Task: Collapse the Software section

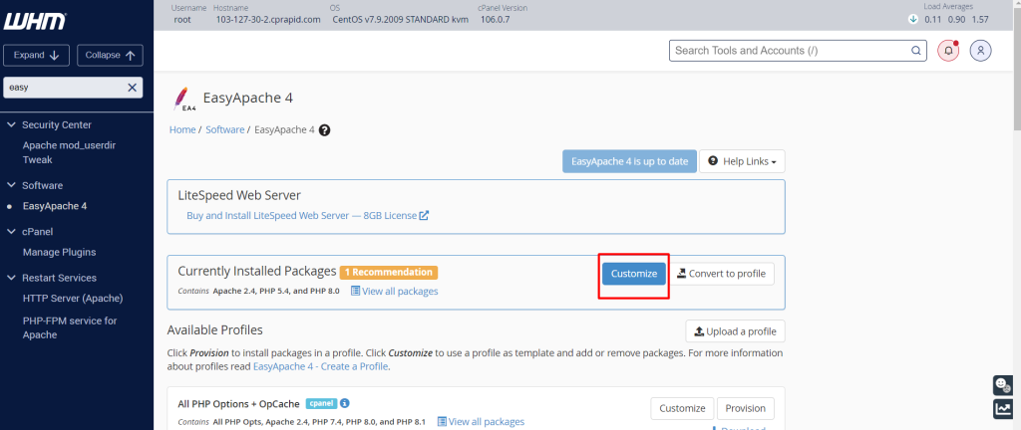Action: click(x=11, y=185)
